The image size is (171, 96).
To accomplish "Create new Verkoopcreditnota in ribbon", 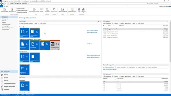I will (22, 13).
